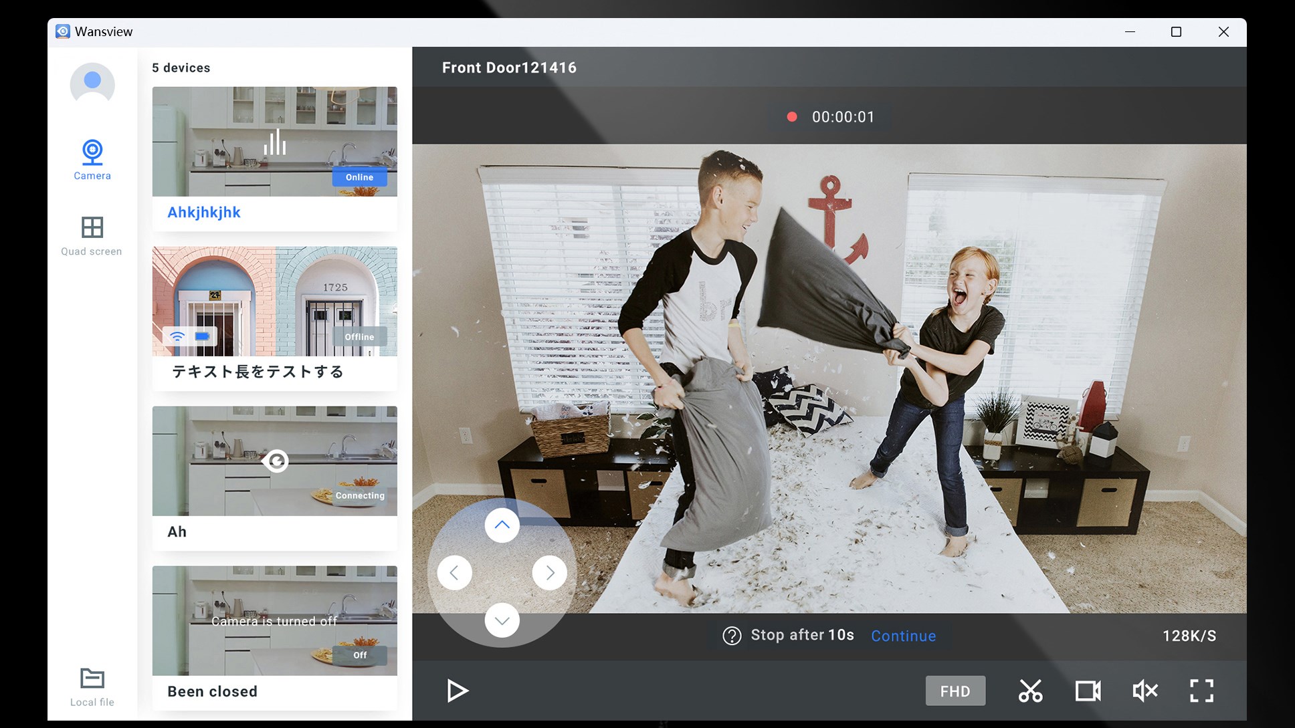Pan the camera left using the PTZ arrow
Viewport: 1295px width, 728px height.
[x=454, y=572]
